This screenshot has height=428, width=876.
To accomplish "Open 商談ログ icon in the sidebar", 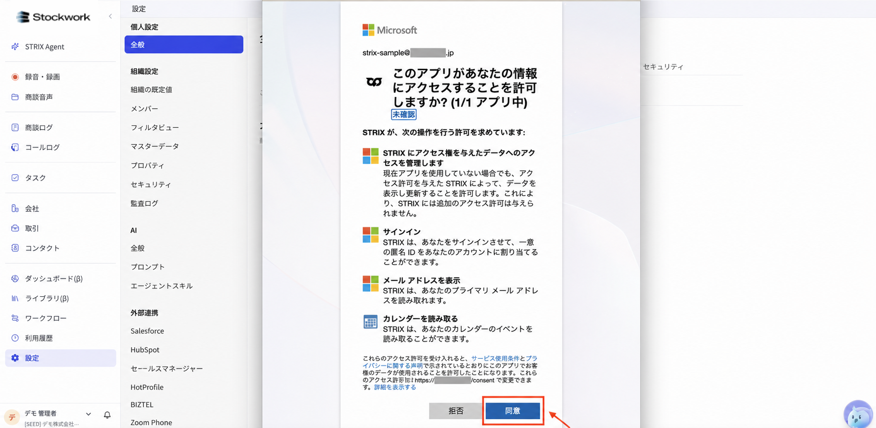I will point(15,127).
